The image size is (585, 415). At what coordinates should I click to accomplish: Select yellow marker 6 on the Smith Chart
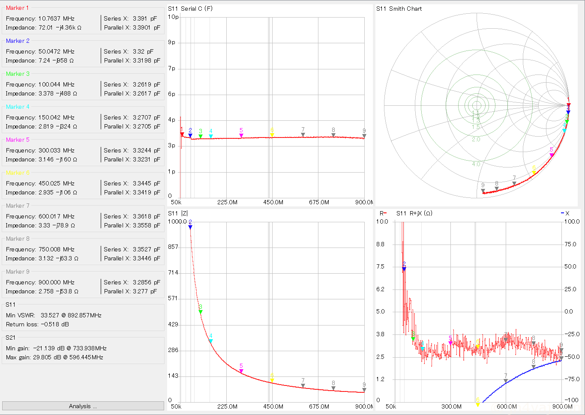pos(534,173)
